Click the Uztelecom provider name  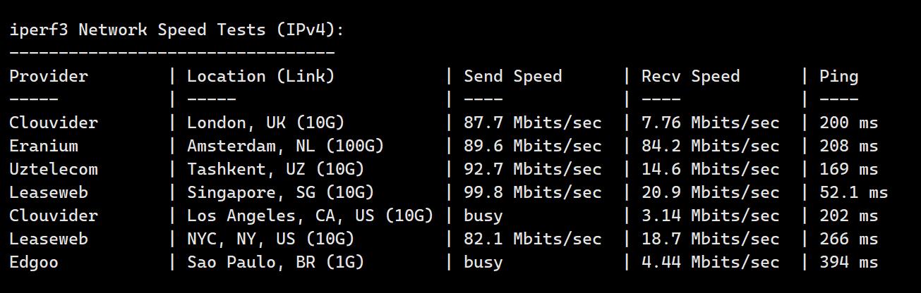pos(54,169)
